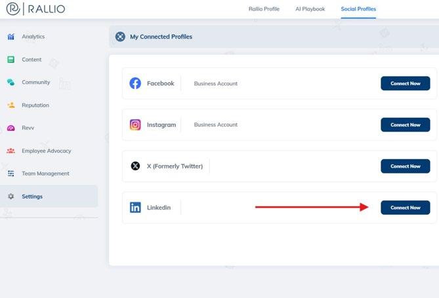This screenshot has height=298, width=439.
Task: Select Settings in the sidebar
Action: pyautogui.click(x=49, y=196)
